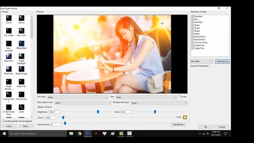The width and height of the screenshot is (254, 143).
Task: Uncheck the Disc element
Action: (193, 19)
